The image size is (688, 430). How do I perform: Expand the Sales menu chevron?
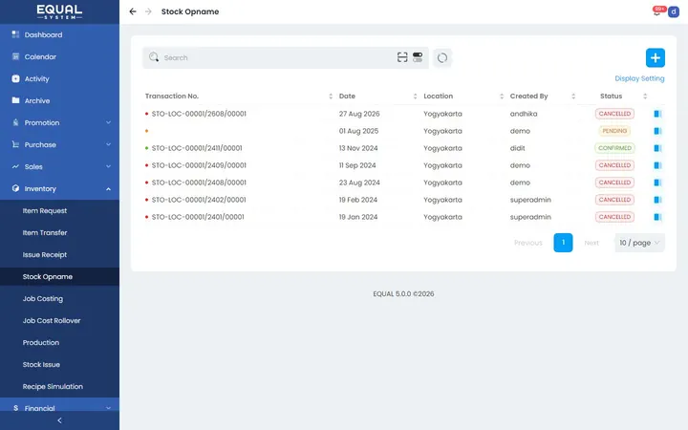pyautogui.click(x=108, y=166)
